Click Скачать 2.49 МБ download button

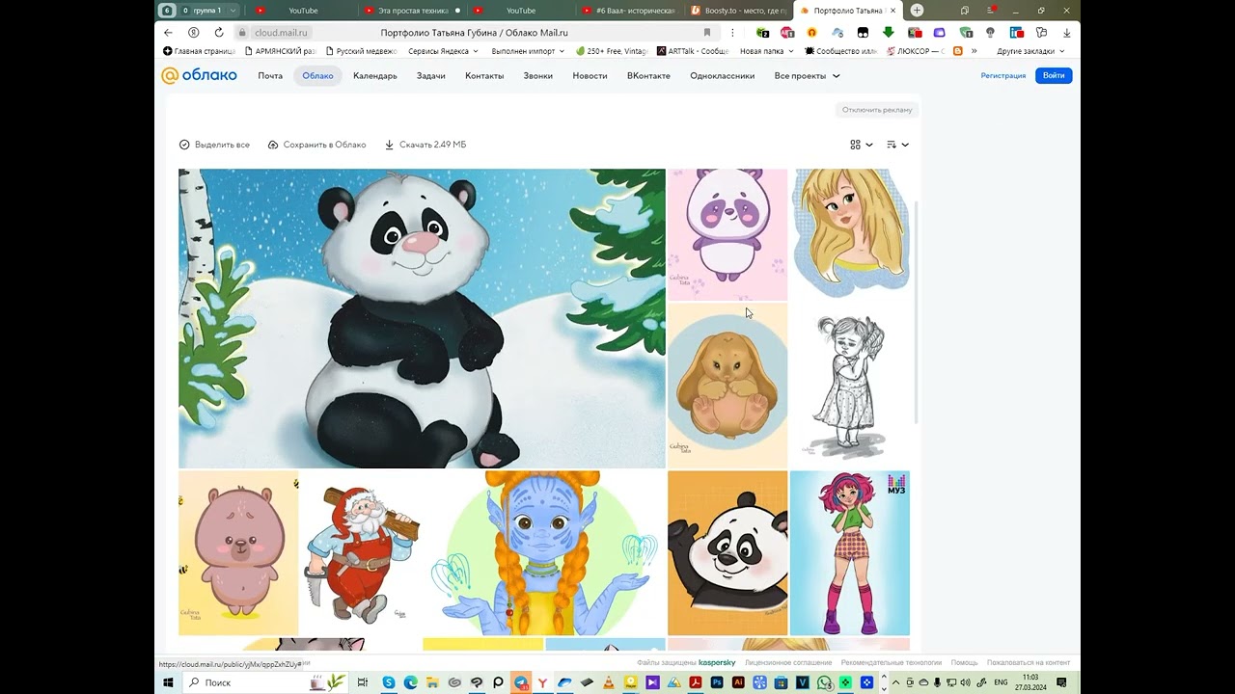(425, 145)
